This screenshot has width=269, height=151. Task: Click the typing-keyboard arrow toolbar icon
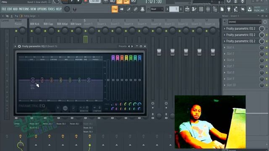point(121,9)
